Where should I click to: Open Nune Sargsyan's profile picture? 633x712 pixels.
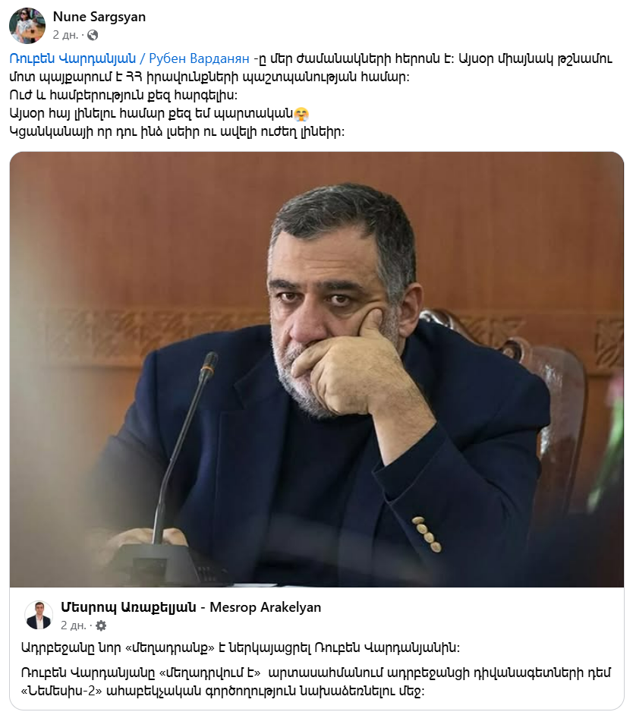(x=27, y=26)
